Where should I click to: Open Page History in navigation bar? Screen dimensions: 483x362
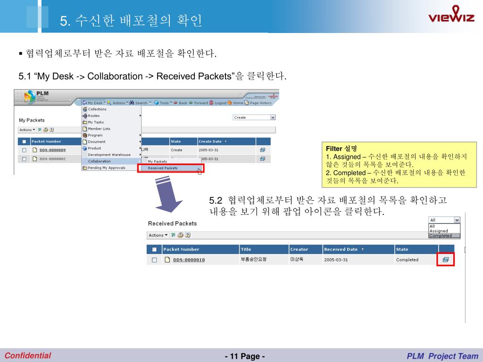coord(258,103)
